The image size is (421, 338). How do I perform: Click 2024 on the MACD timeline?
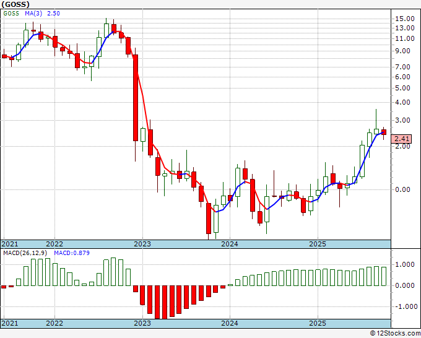(x=230, y=323)
